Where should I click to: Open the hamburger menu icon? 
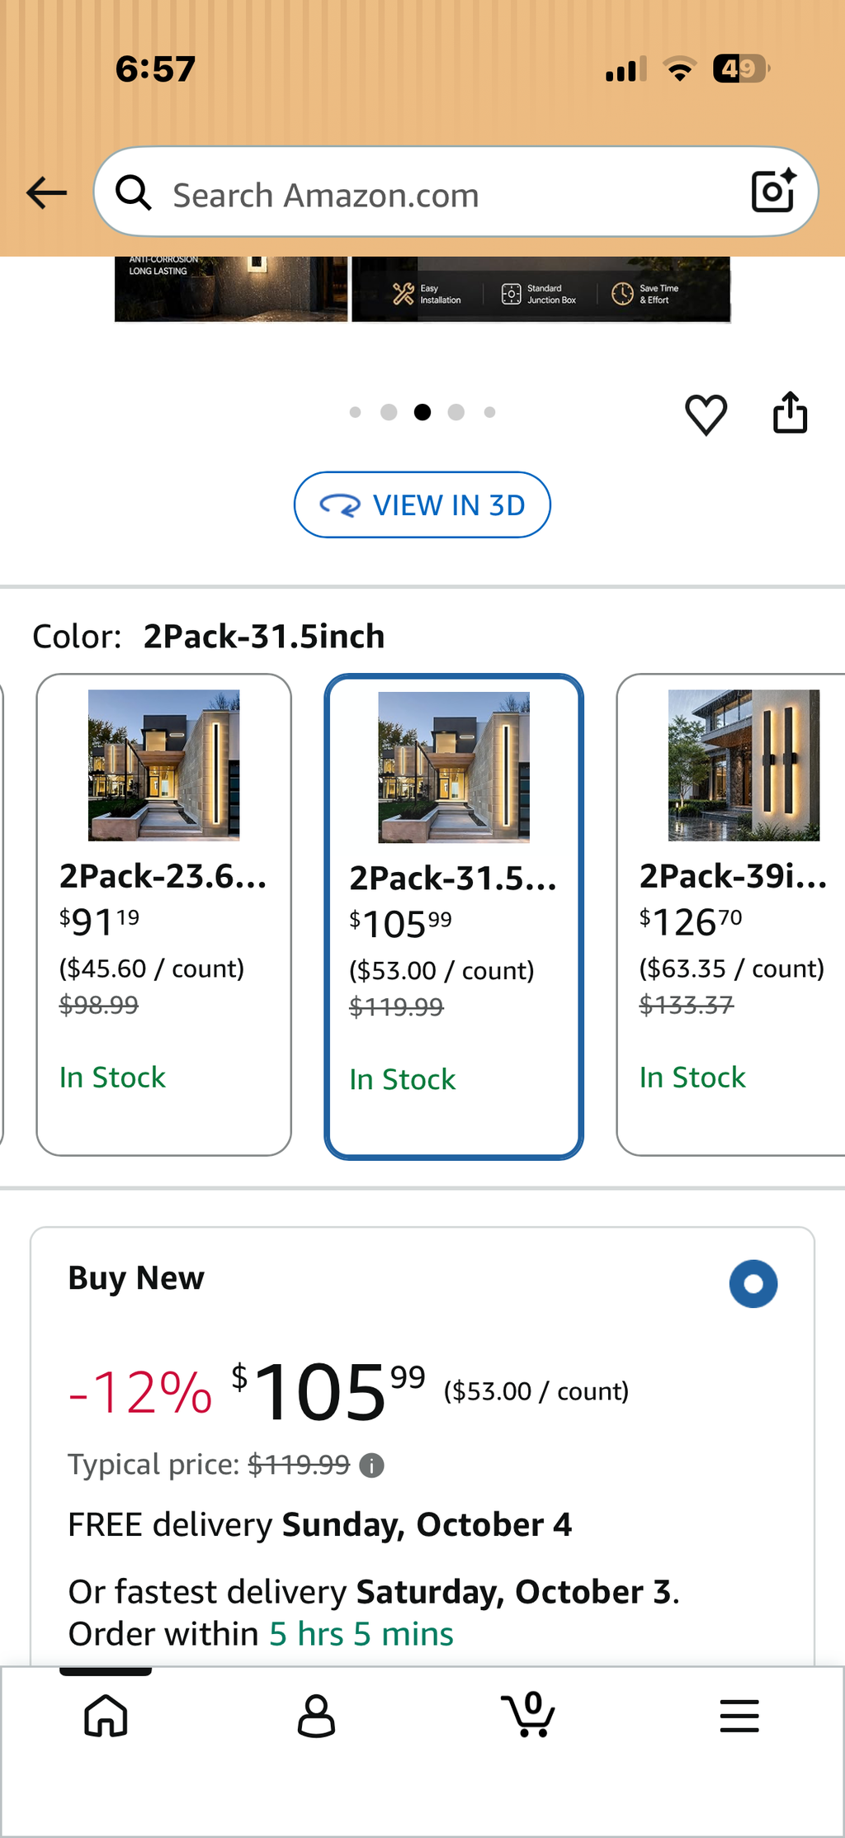tap(739, 1715)
